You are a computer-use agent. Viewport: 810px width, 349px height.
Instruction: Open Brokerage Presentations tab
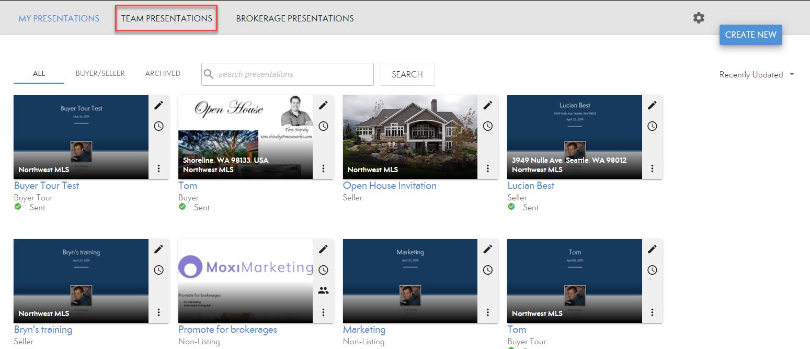pyautogui.click(x=294, y=18)
